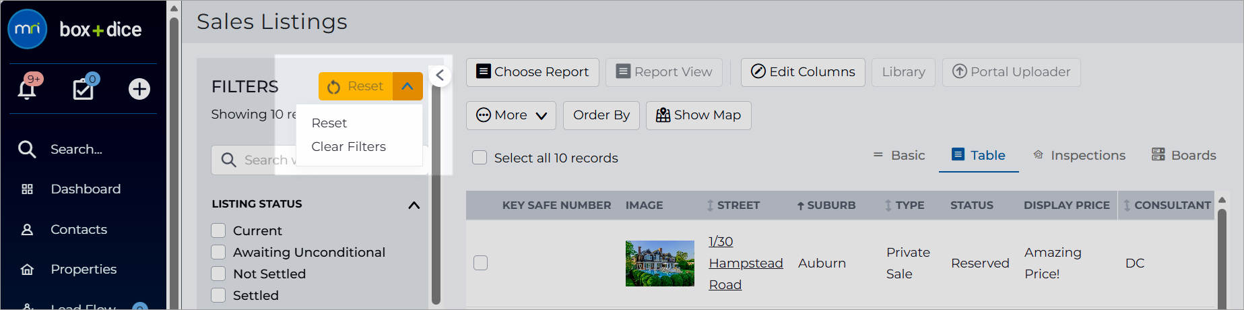This screenshot has height=310, width=1244.
Task: Open the property image thumbnail
Action: [660, 263]
